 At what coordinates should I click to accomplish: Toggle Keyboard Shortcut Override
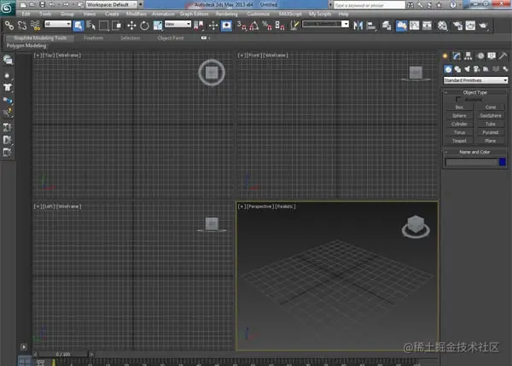coord(226,26)
